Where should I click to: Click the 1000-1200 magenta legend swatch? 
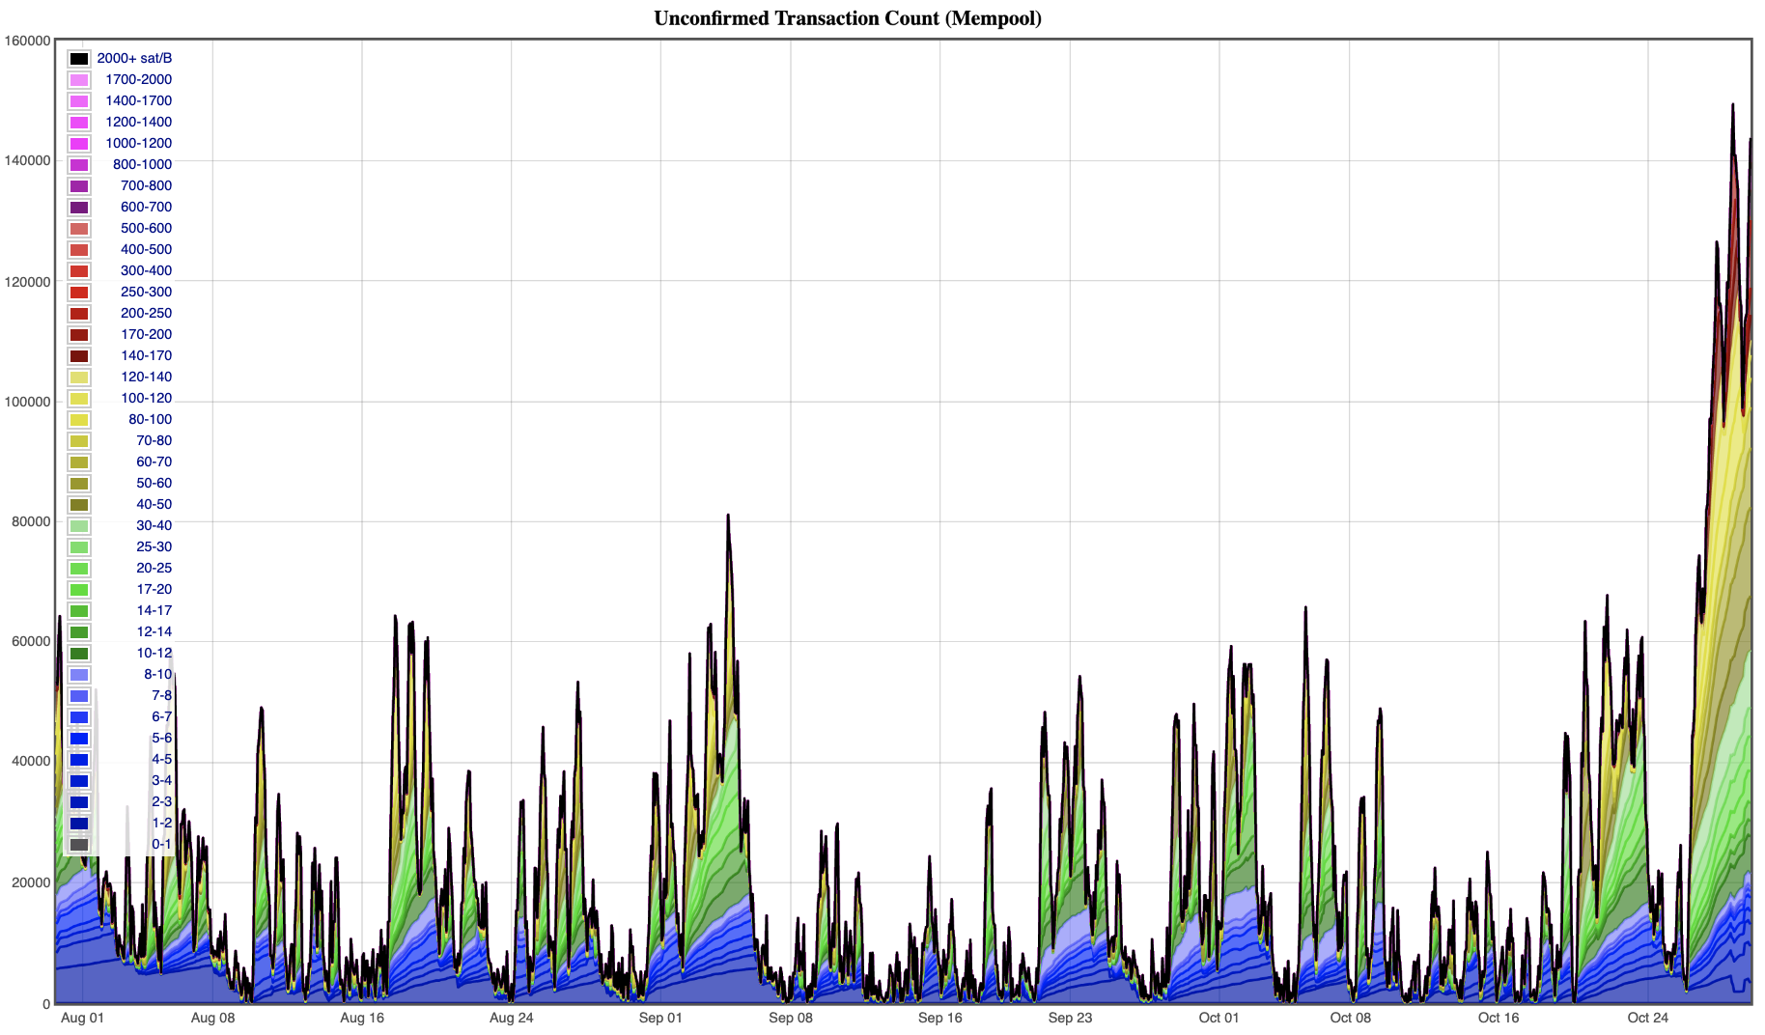coord(79,144)
